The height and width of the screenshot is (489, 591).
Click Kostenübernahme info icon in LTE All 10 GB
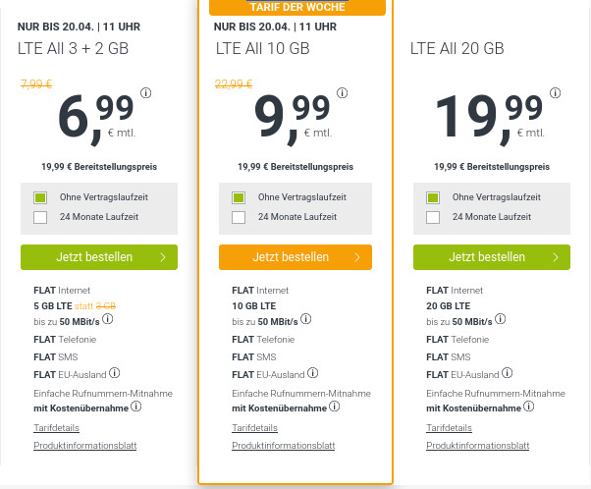pos(333,407)
